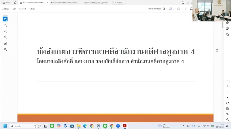
Task: Zoom in using the magnifier plus icon
Action: 227,114
